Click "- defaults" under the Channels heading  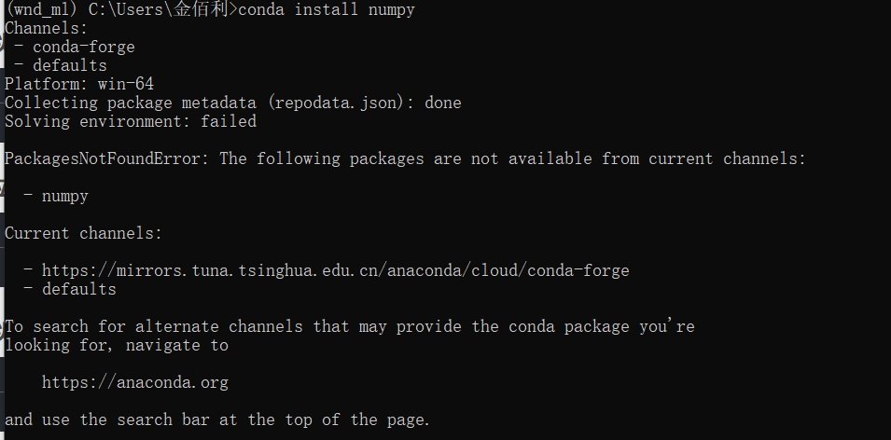61,65
